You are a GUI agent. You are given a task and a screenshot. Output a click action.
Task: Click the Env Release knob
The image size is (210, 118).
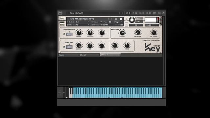click(x=154, y=32)
